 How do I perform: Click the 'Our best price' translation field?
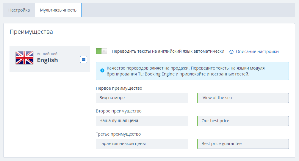coord(243,121)
